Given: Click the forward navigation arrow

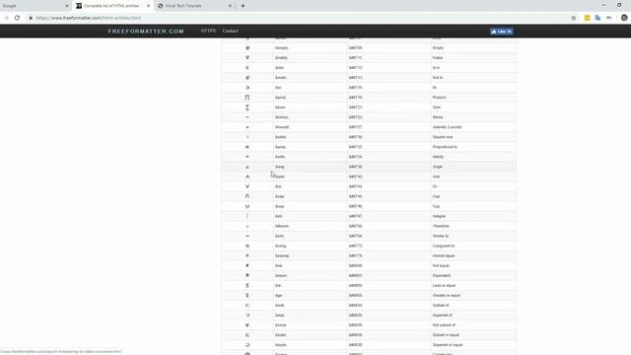Looking at the screenshot, I should click(6, 18).
